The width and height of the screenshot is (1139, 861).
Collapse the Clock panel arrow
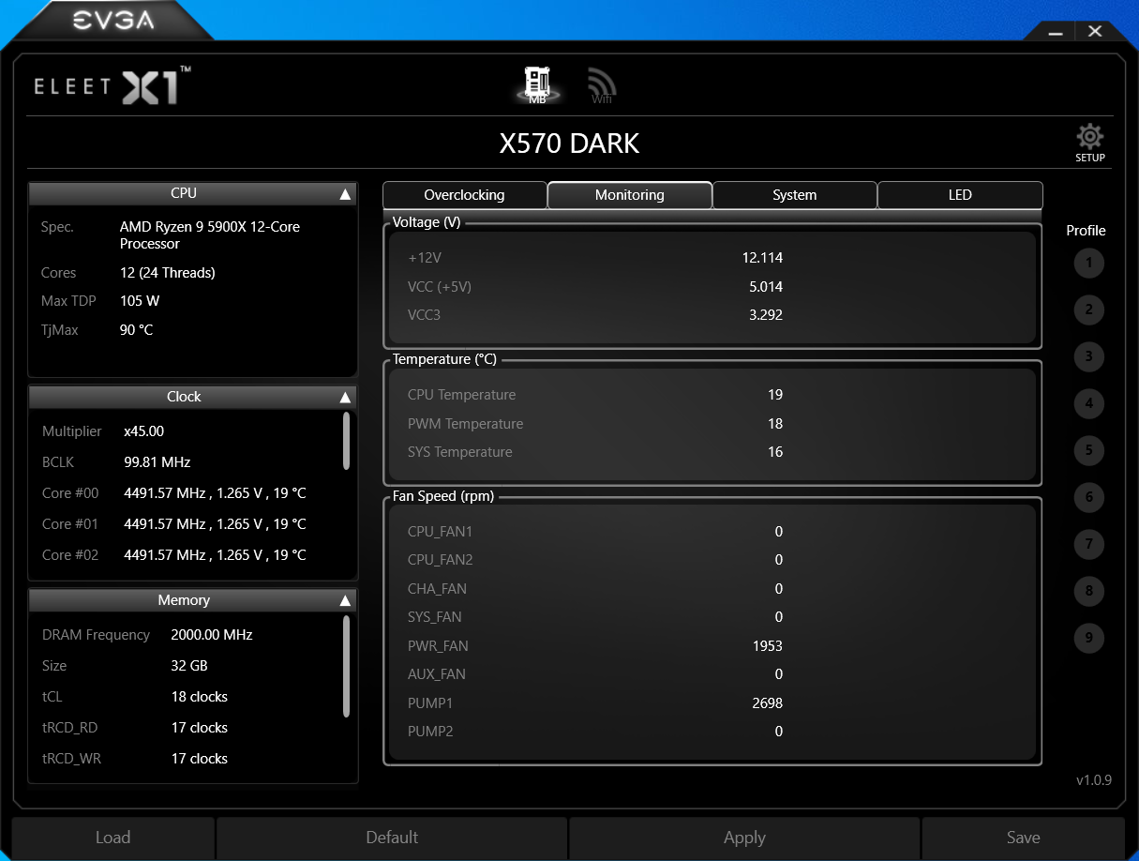click(345, 398)
